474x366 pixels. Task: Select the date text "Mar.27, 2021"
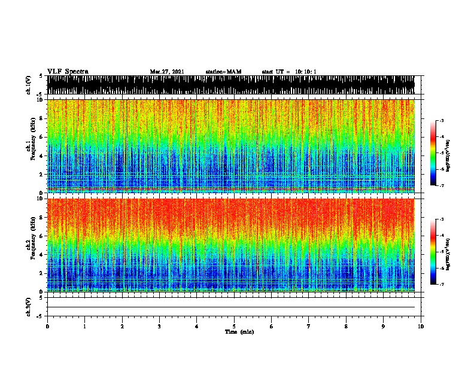coord(167,72)
